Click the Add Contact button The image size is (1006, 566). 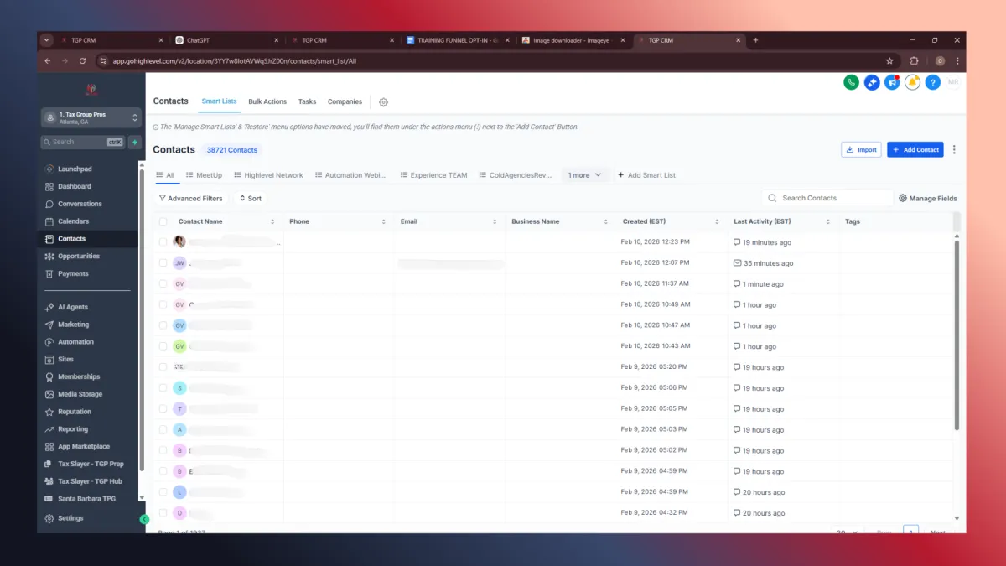pos(915,149)
